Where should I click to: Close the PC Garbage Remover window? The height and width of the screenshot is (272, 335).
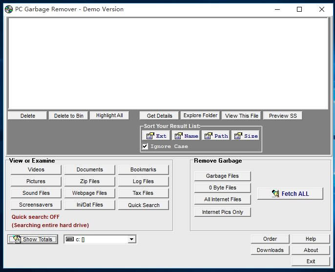coord(322,9)
